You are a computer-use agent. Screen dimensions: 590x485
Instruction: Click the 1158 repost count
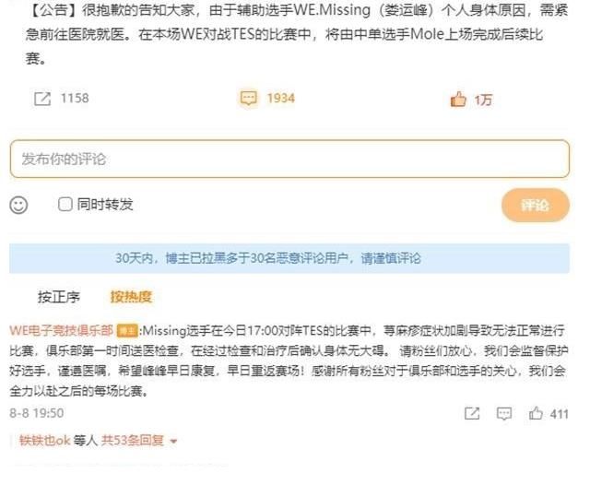click(x=75, y=99)
